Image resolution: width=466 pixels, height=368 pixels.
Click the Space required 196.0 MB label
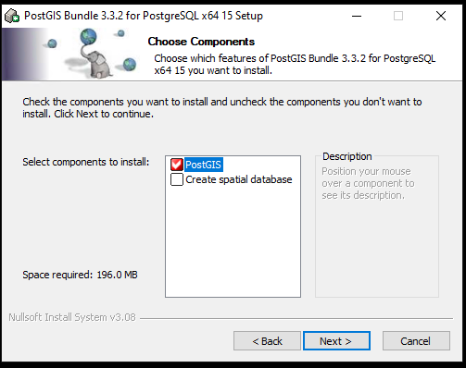point(80,275)
